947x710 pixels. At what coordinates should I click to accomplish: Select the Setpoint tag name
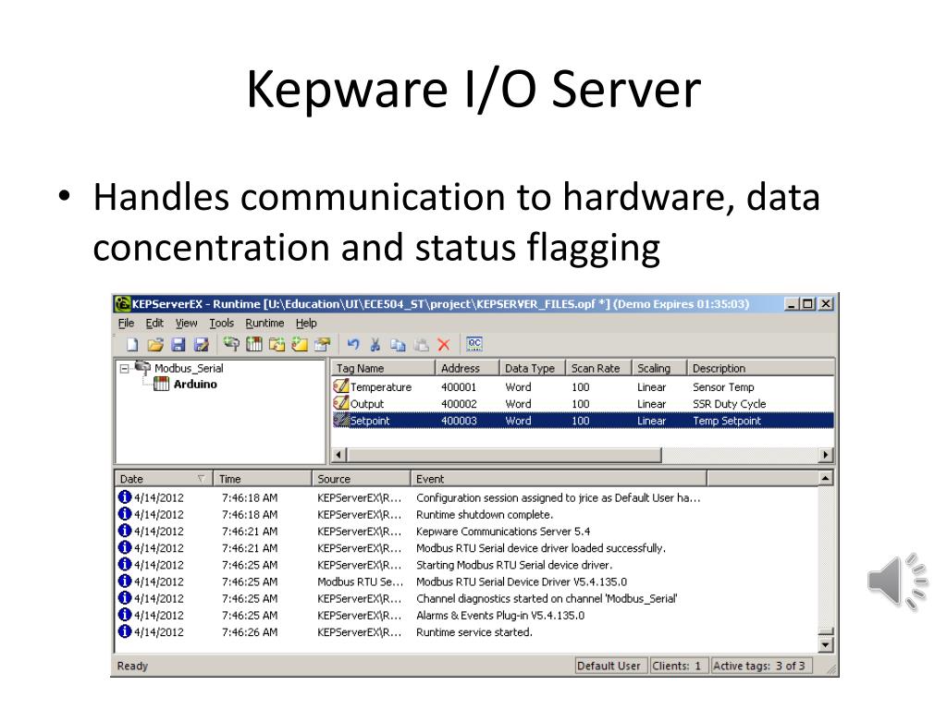370,421
